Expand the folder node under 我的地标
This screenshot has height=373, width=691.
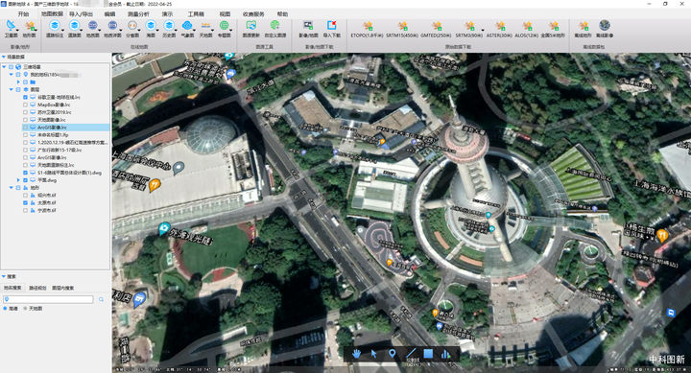18,82
